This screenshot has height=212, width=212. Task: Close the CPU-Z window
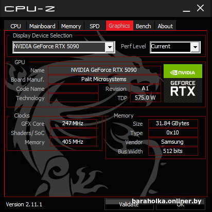coord(200,8)
